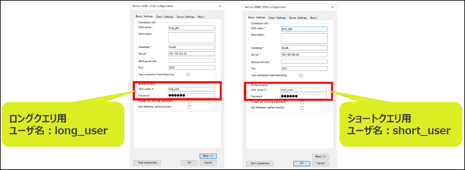Open Client Settings tab in short_dsn dialog
The height and width of the screenshot is (170, 465).
click(277, 18)
